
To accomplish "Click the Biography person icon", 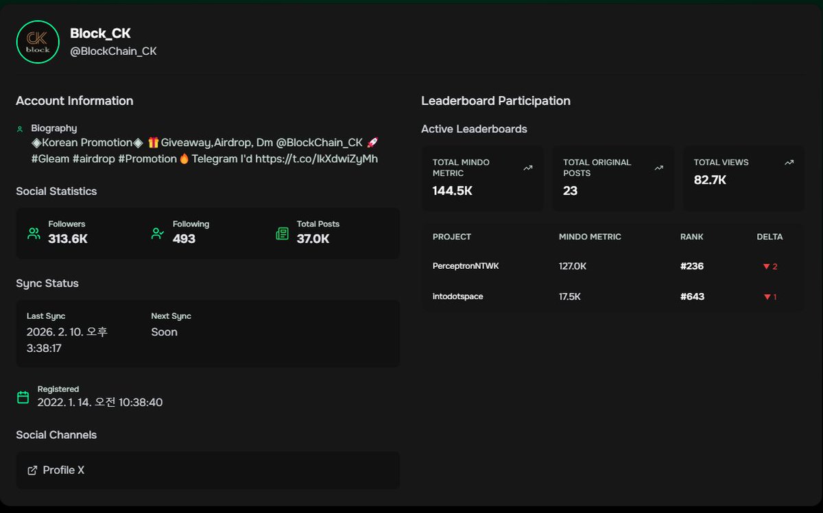I will click(x=20, y=128).
